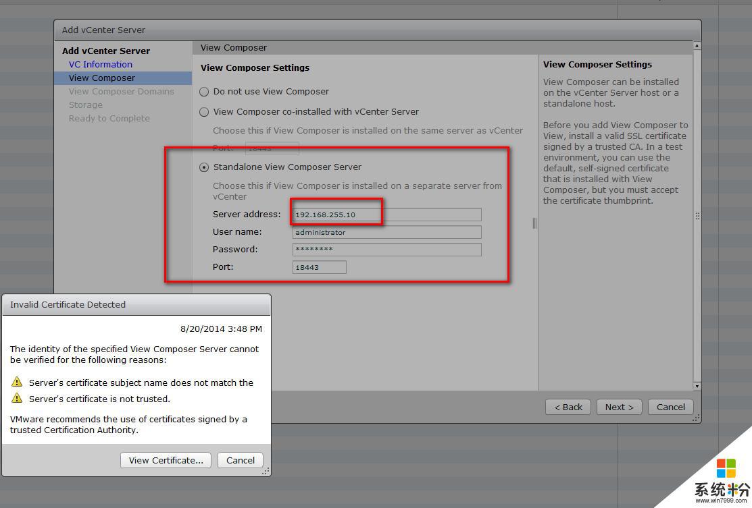Click the Server address input field
752x508 pixels.
pos(386,215)
